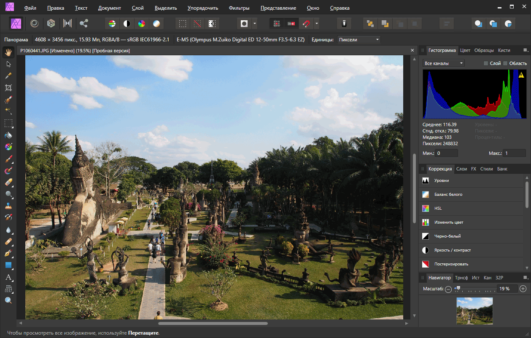Open the 19 % zoom level dropdown
Image resolution: width=531 pixels, height=338 pixels.
click(507, 289)
